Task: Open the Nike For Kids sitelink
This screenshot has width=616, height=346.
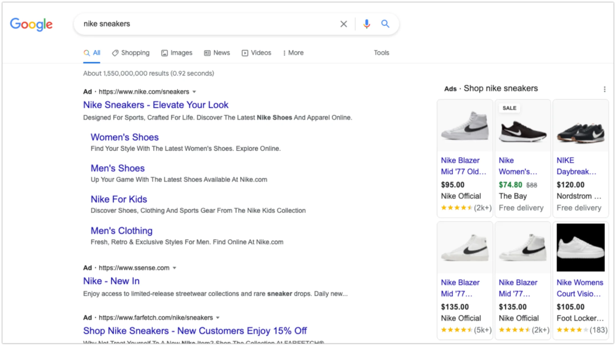Action: click(x=119, y=199)
